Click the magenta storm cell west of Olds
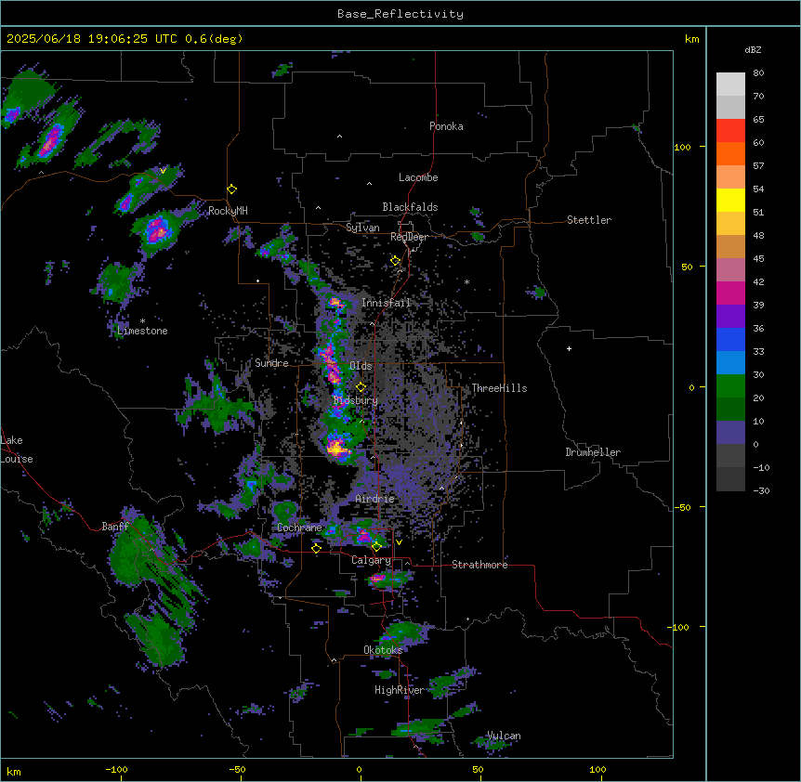Viewport: 801px width, 782px height. click(x=330, y=366)
